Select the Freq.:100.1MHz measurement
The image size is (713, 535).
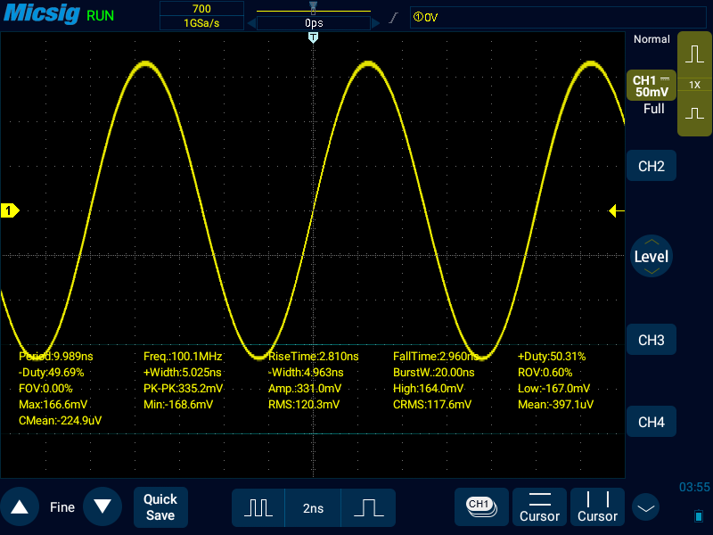[183, 356]
